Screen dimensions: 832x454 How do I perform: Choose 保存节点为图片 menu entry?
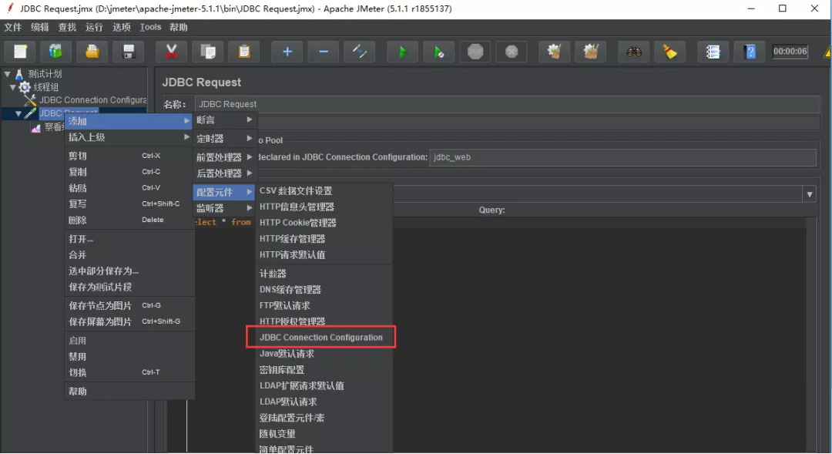coord(129,305)
